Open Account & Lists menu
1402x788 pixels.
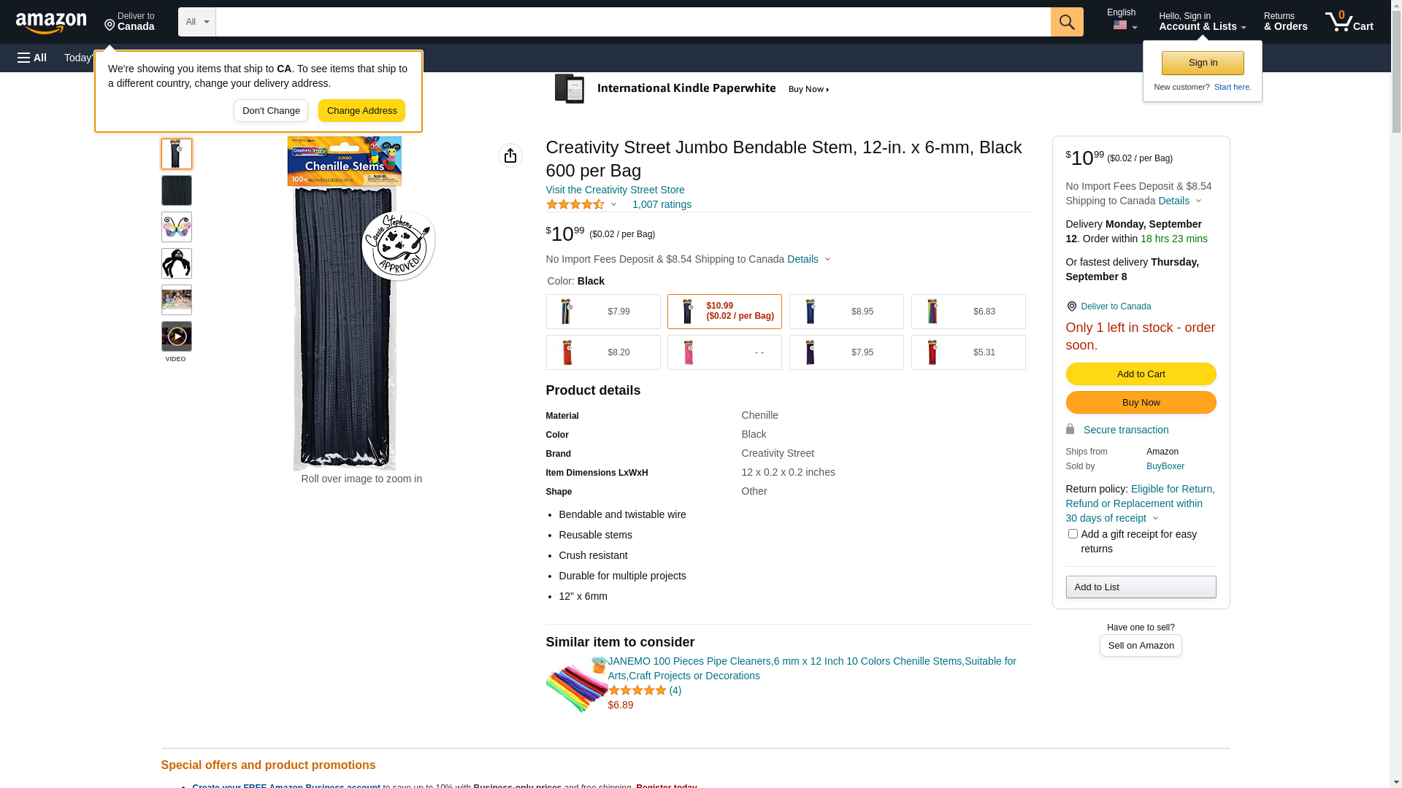(x=1202, y=22)
